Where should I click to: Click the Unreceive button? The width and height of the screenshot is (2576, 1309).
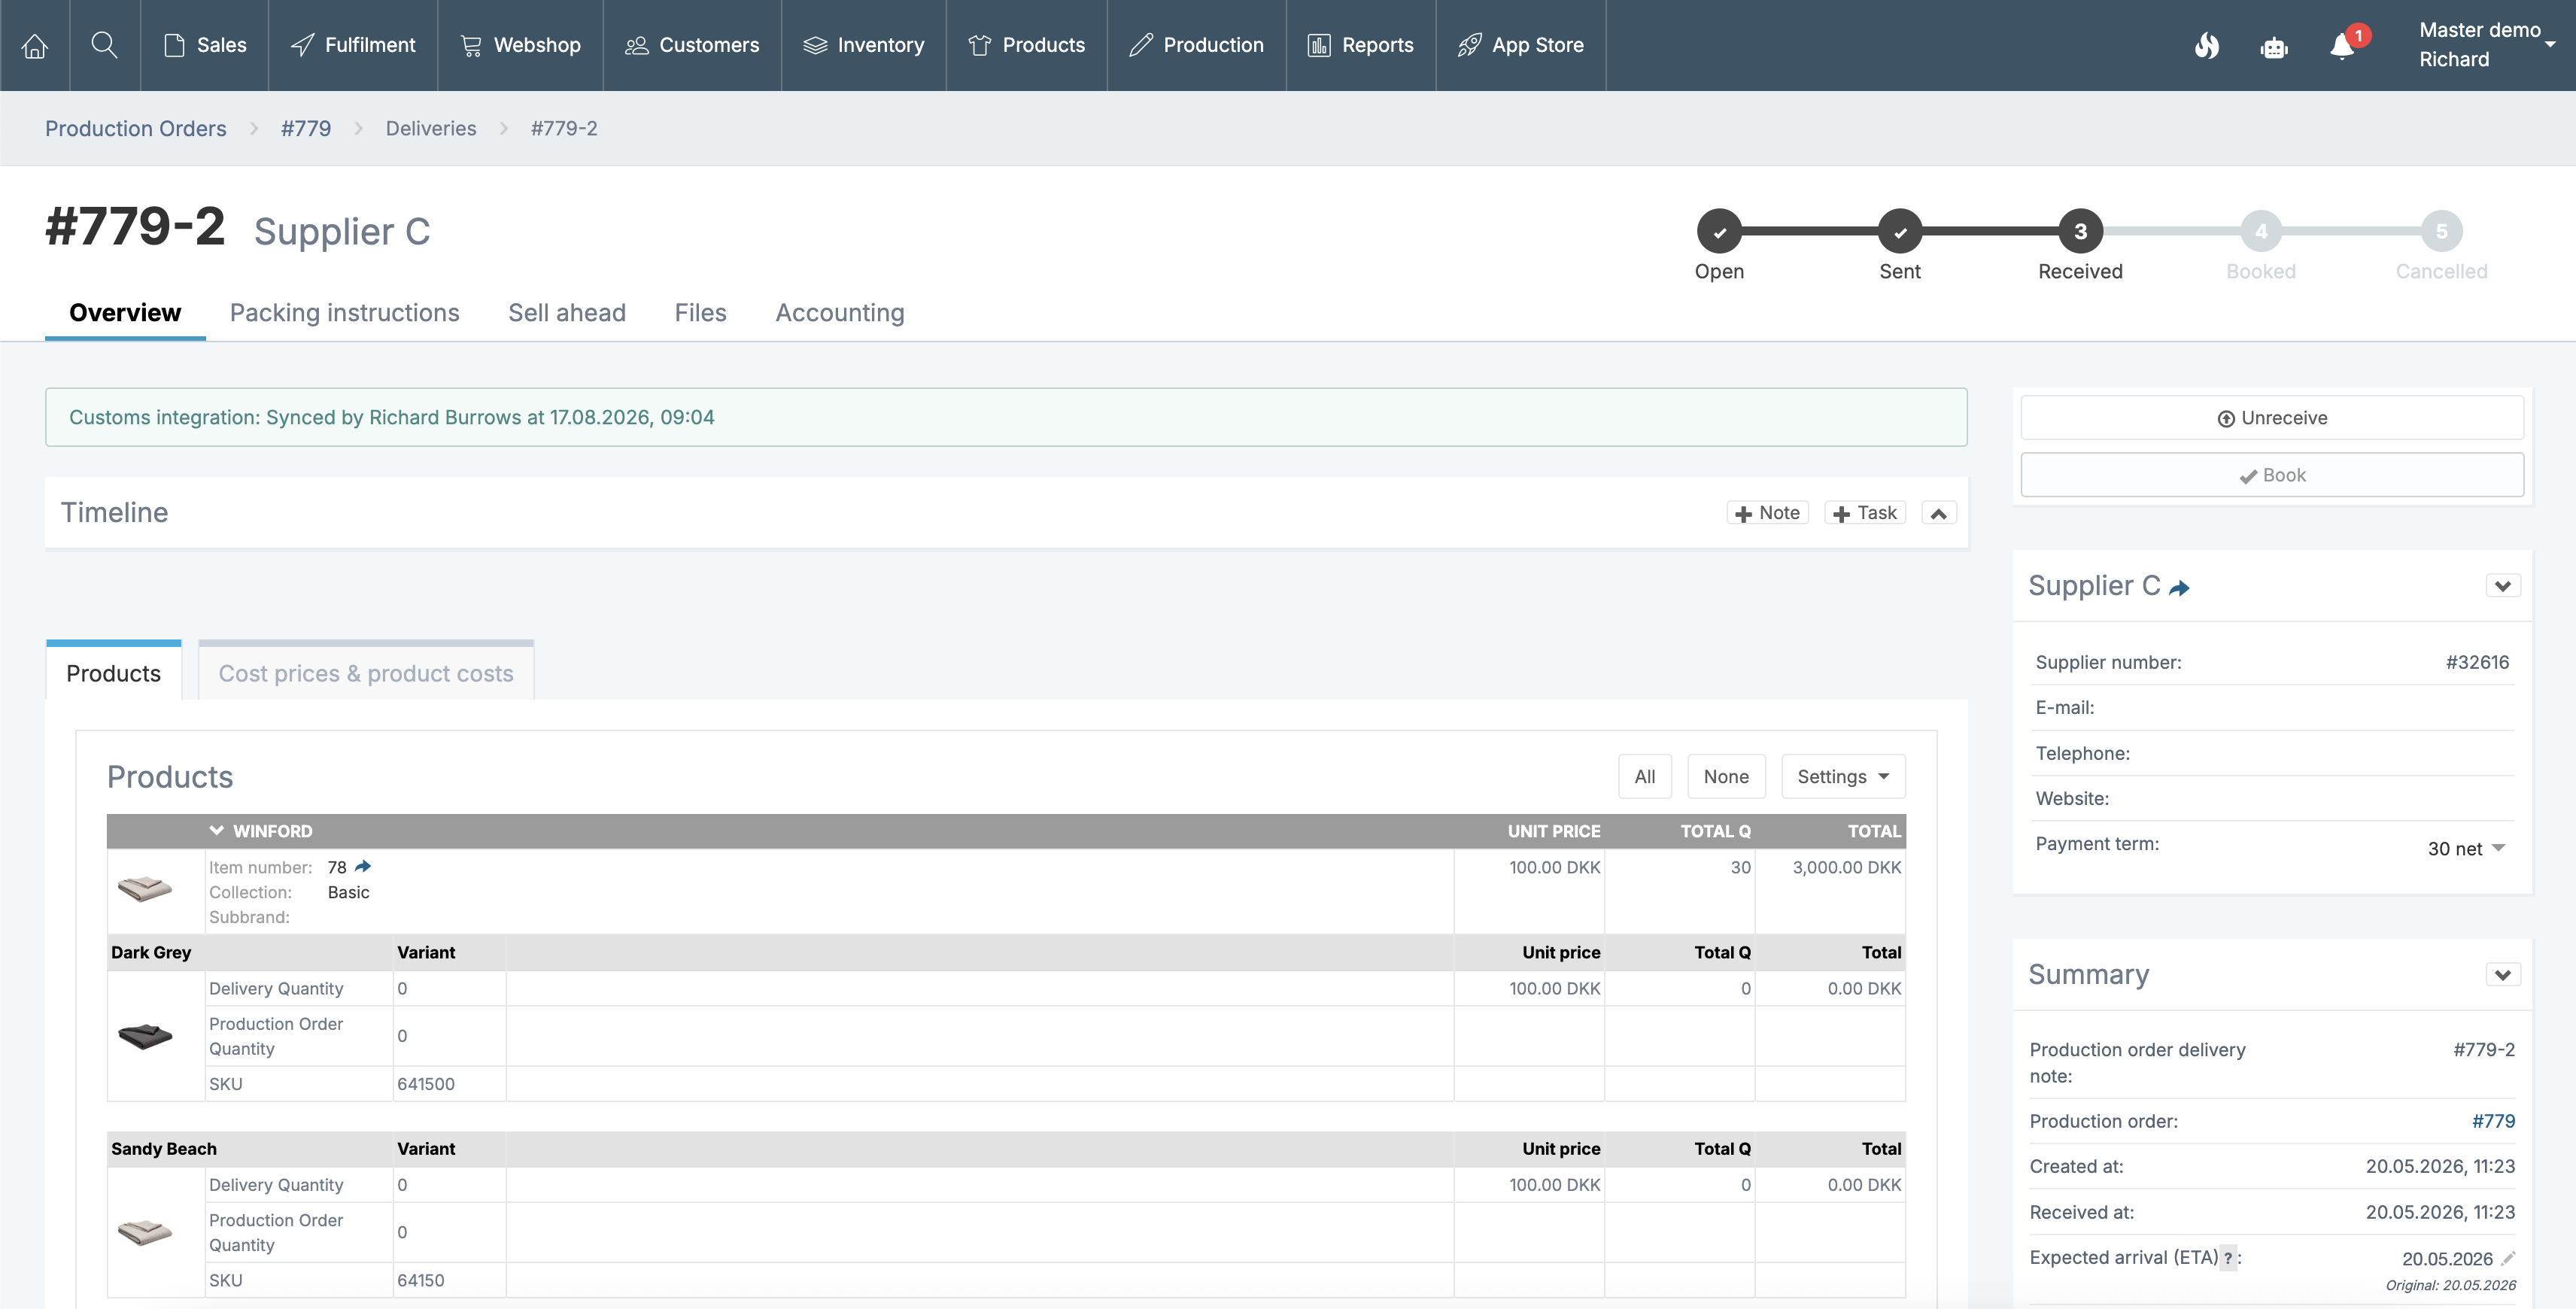click(2272, 418)
